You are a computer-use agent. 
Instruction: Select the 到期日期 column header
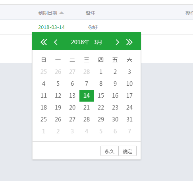pos(48,13)
